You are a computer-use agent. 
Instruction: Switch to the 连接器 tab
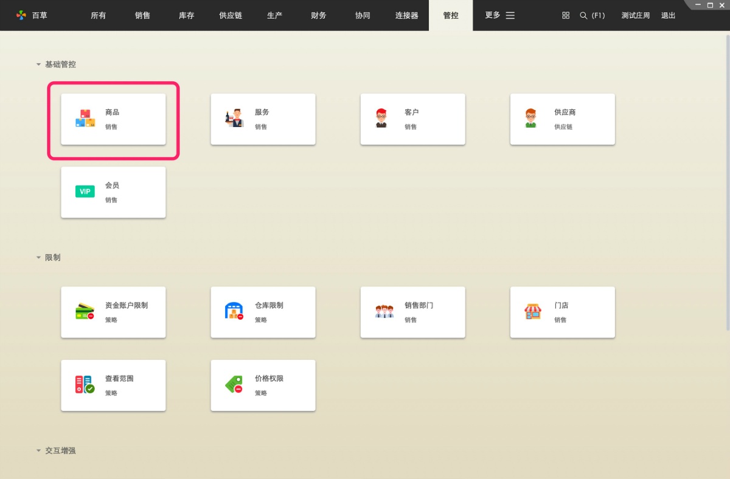[407, 15]
